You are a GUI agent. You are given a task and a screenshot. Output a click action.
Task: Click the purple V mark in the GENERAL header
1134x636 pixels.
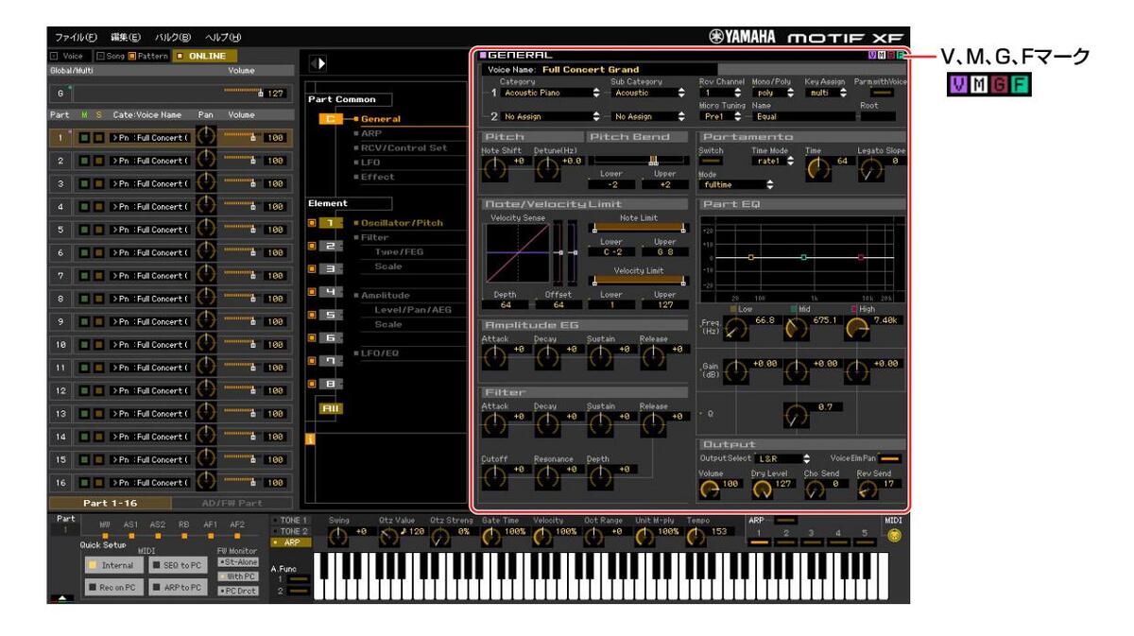coord(871,57)
